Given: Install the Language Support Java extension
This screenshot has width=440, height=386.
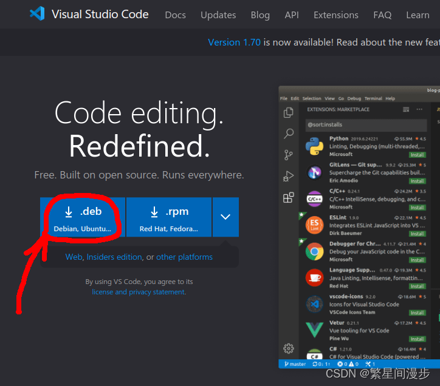Looking at the screenshot, I should pyautogui.click(x=418, y=286).
